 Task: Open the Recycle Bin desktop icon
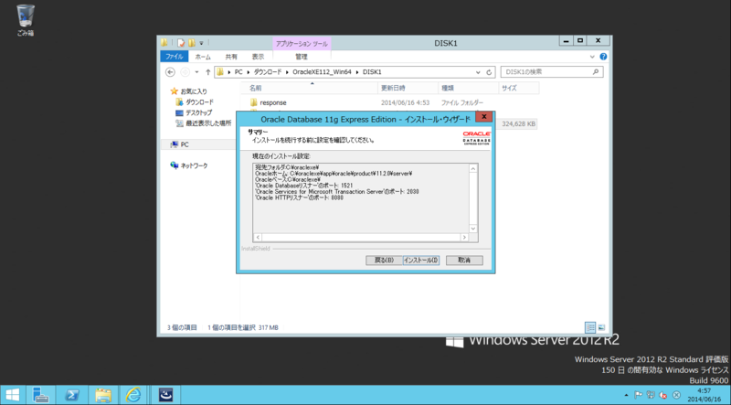coord(26,20)
